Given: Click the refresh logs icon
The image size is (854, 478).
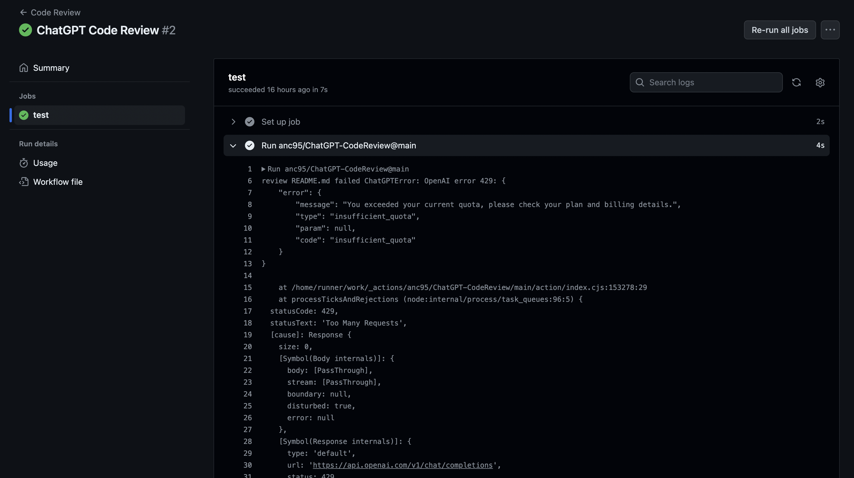Looking at the screenshot, I should (796, 82).
